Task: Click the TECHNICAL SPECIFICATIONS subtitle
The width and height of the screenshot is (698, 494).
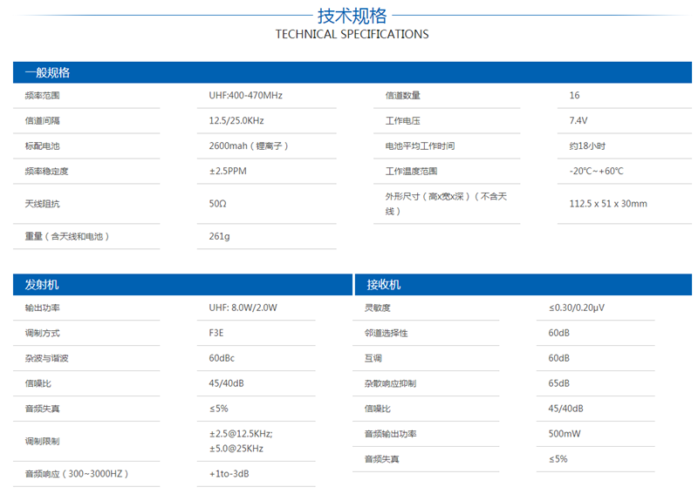Action: [352, 34]
